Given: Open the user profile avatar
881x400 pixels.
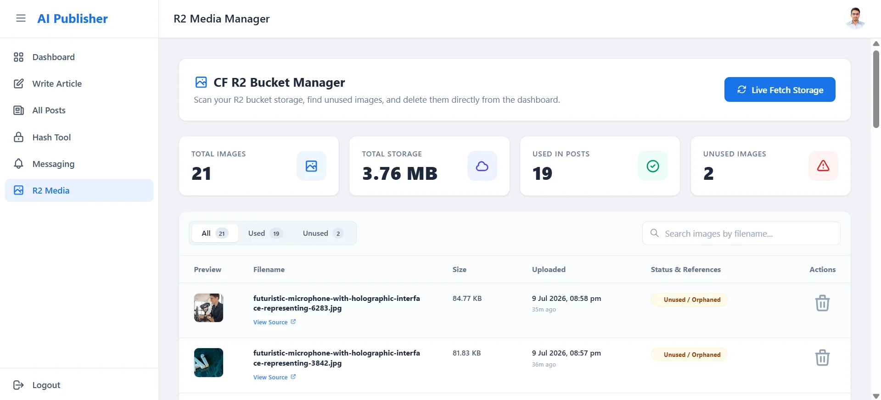Looking at the screenshot, I should [x=855, y=18].
